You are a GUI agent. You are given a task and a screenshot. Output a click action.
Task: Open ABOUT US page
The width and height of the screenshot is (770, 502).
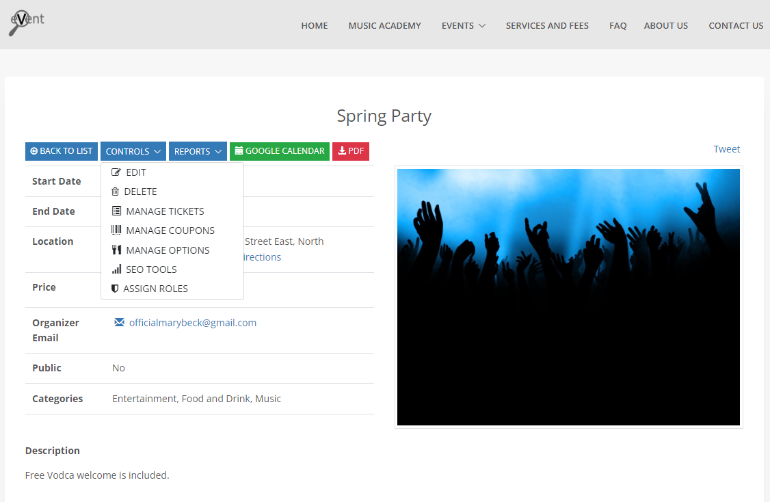[666, 25]
